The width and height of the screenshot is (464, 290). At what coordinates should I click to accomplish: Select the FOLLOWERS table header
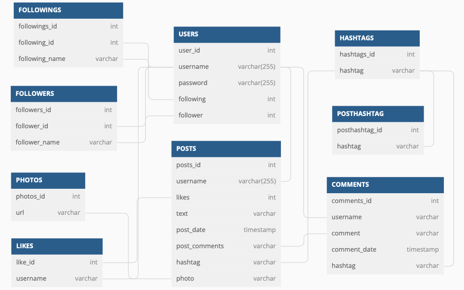64,94
